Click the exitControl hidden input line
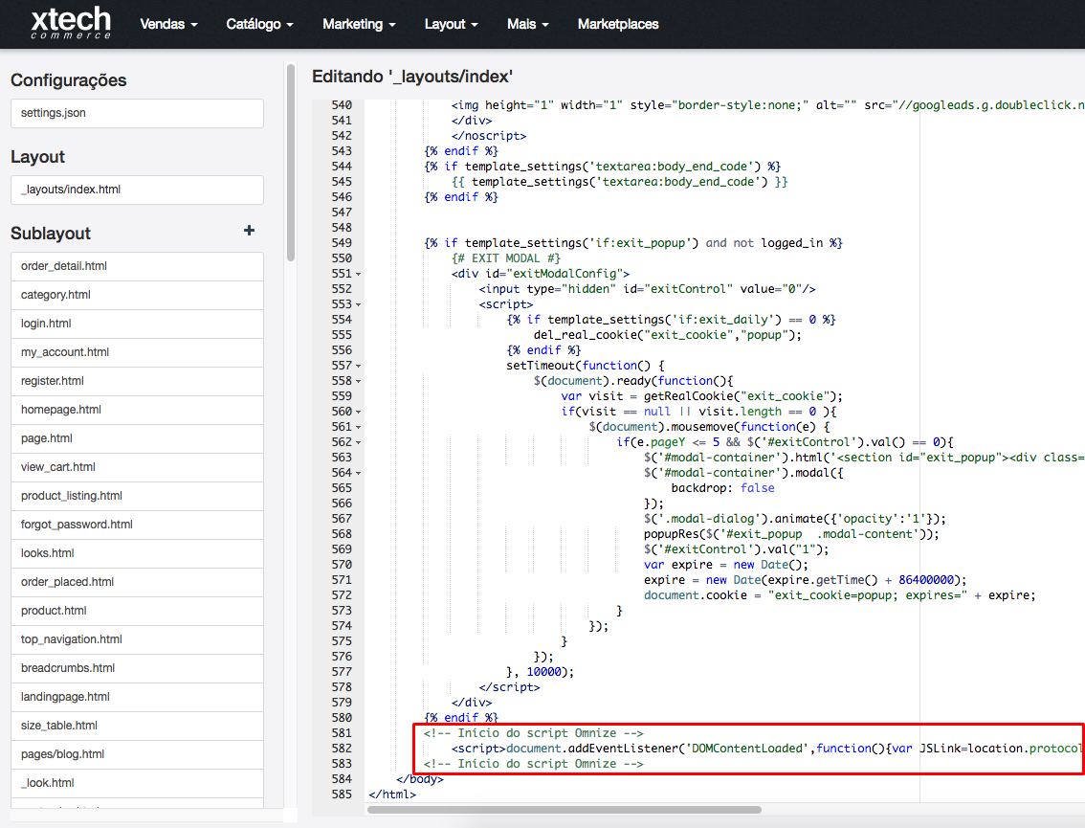Image resolution: width=1085 pixels, height=828 pixels. point(647,289)
